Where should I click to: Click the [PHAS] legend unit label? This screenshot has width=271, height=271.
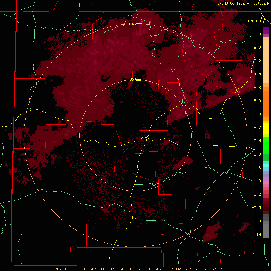coord(254,21)
